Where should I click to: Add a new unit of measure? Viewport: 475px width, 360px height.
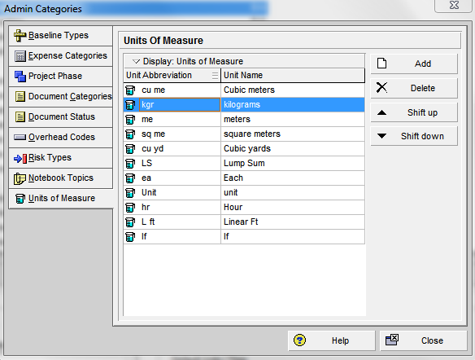pos(414,64)
